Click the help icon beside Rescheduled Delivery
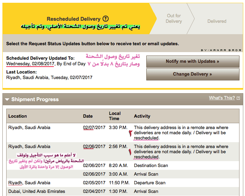 click(x=106, y=19)
